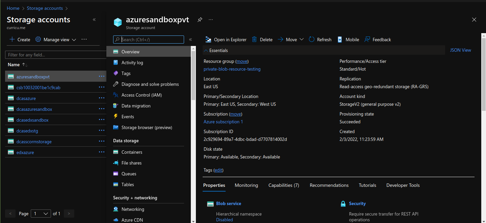Click the Data migration icon
The height and width of the screenshot is (223, 486).
point(116,106)
